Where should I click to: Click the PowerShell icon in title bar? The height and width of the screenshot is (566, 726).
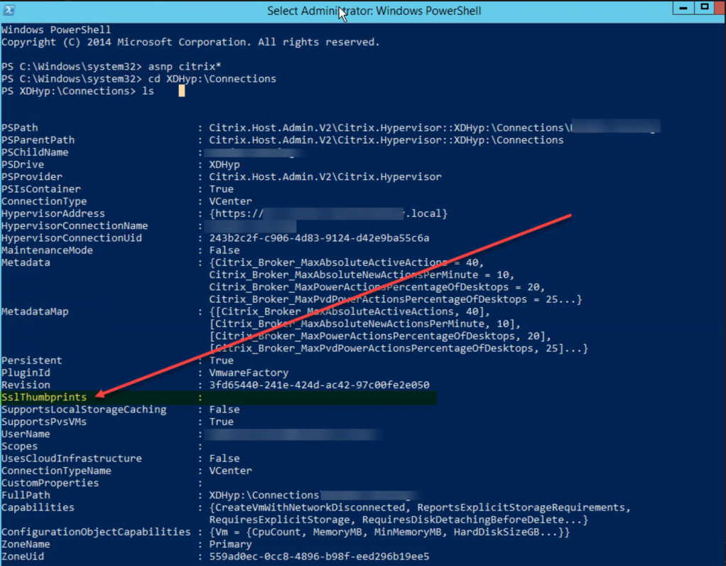(9, 11)
